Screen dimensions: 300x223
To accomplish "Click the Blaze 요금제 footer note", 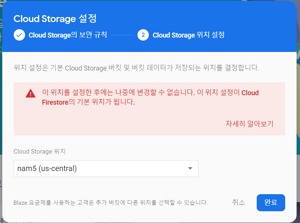I will pos(111,203).
